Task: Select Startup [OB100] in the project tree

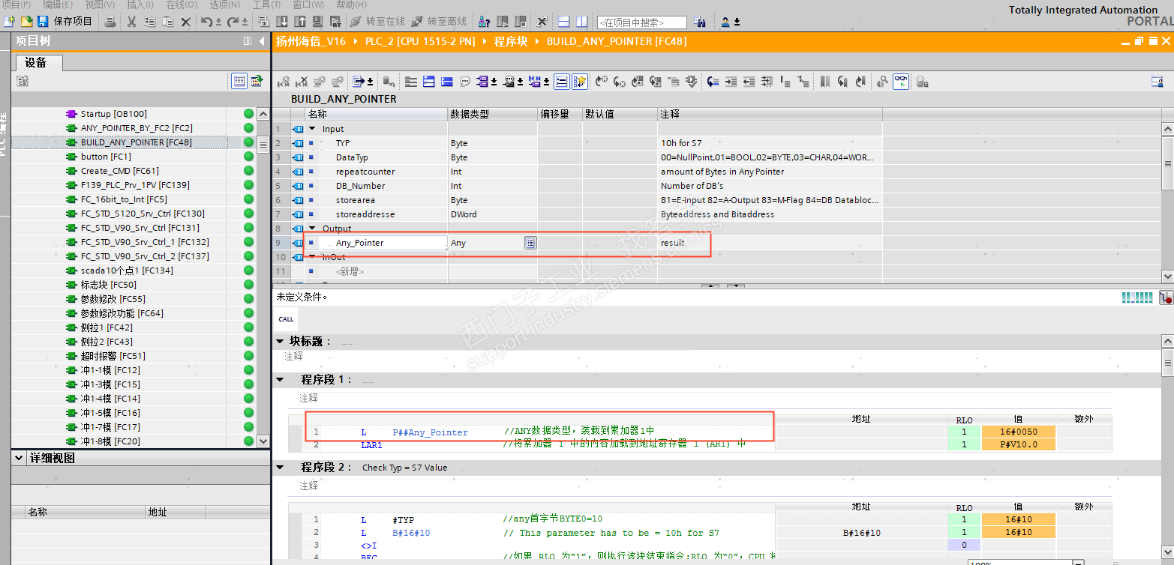Action: tap(114, 114)
